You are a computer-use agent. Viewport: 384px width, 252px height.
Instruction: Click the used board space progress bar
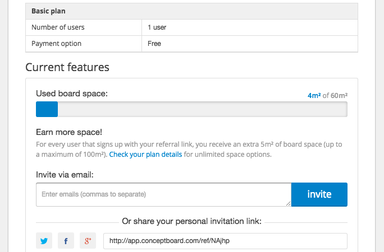pyautogui.click(x=191, y=109)
